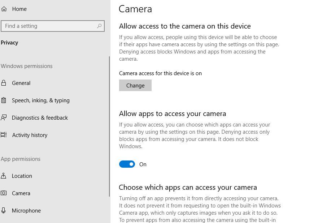
Task: Click the sidebar vertical scrollbar
Action: (x=109, y=126)
